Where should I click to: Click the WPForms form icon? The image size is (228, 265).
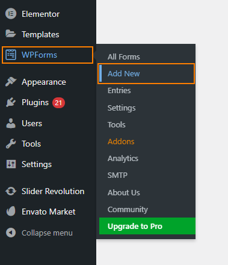coord(11,55)
